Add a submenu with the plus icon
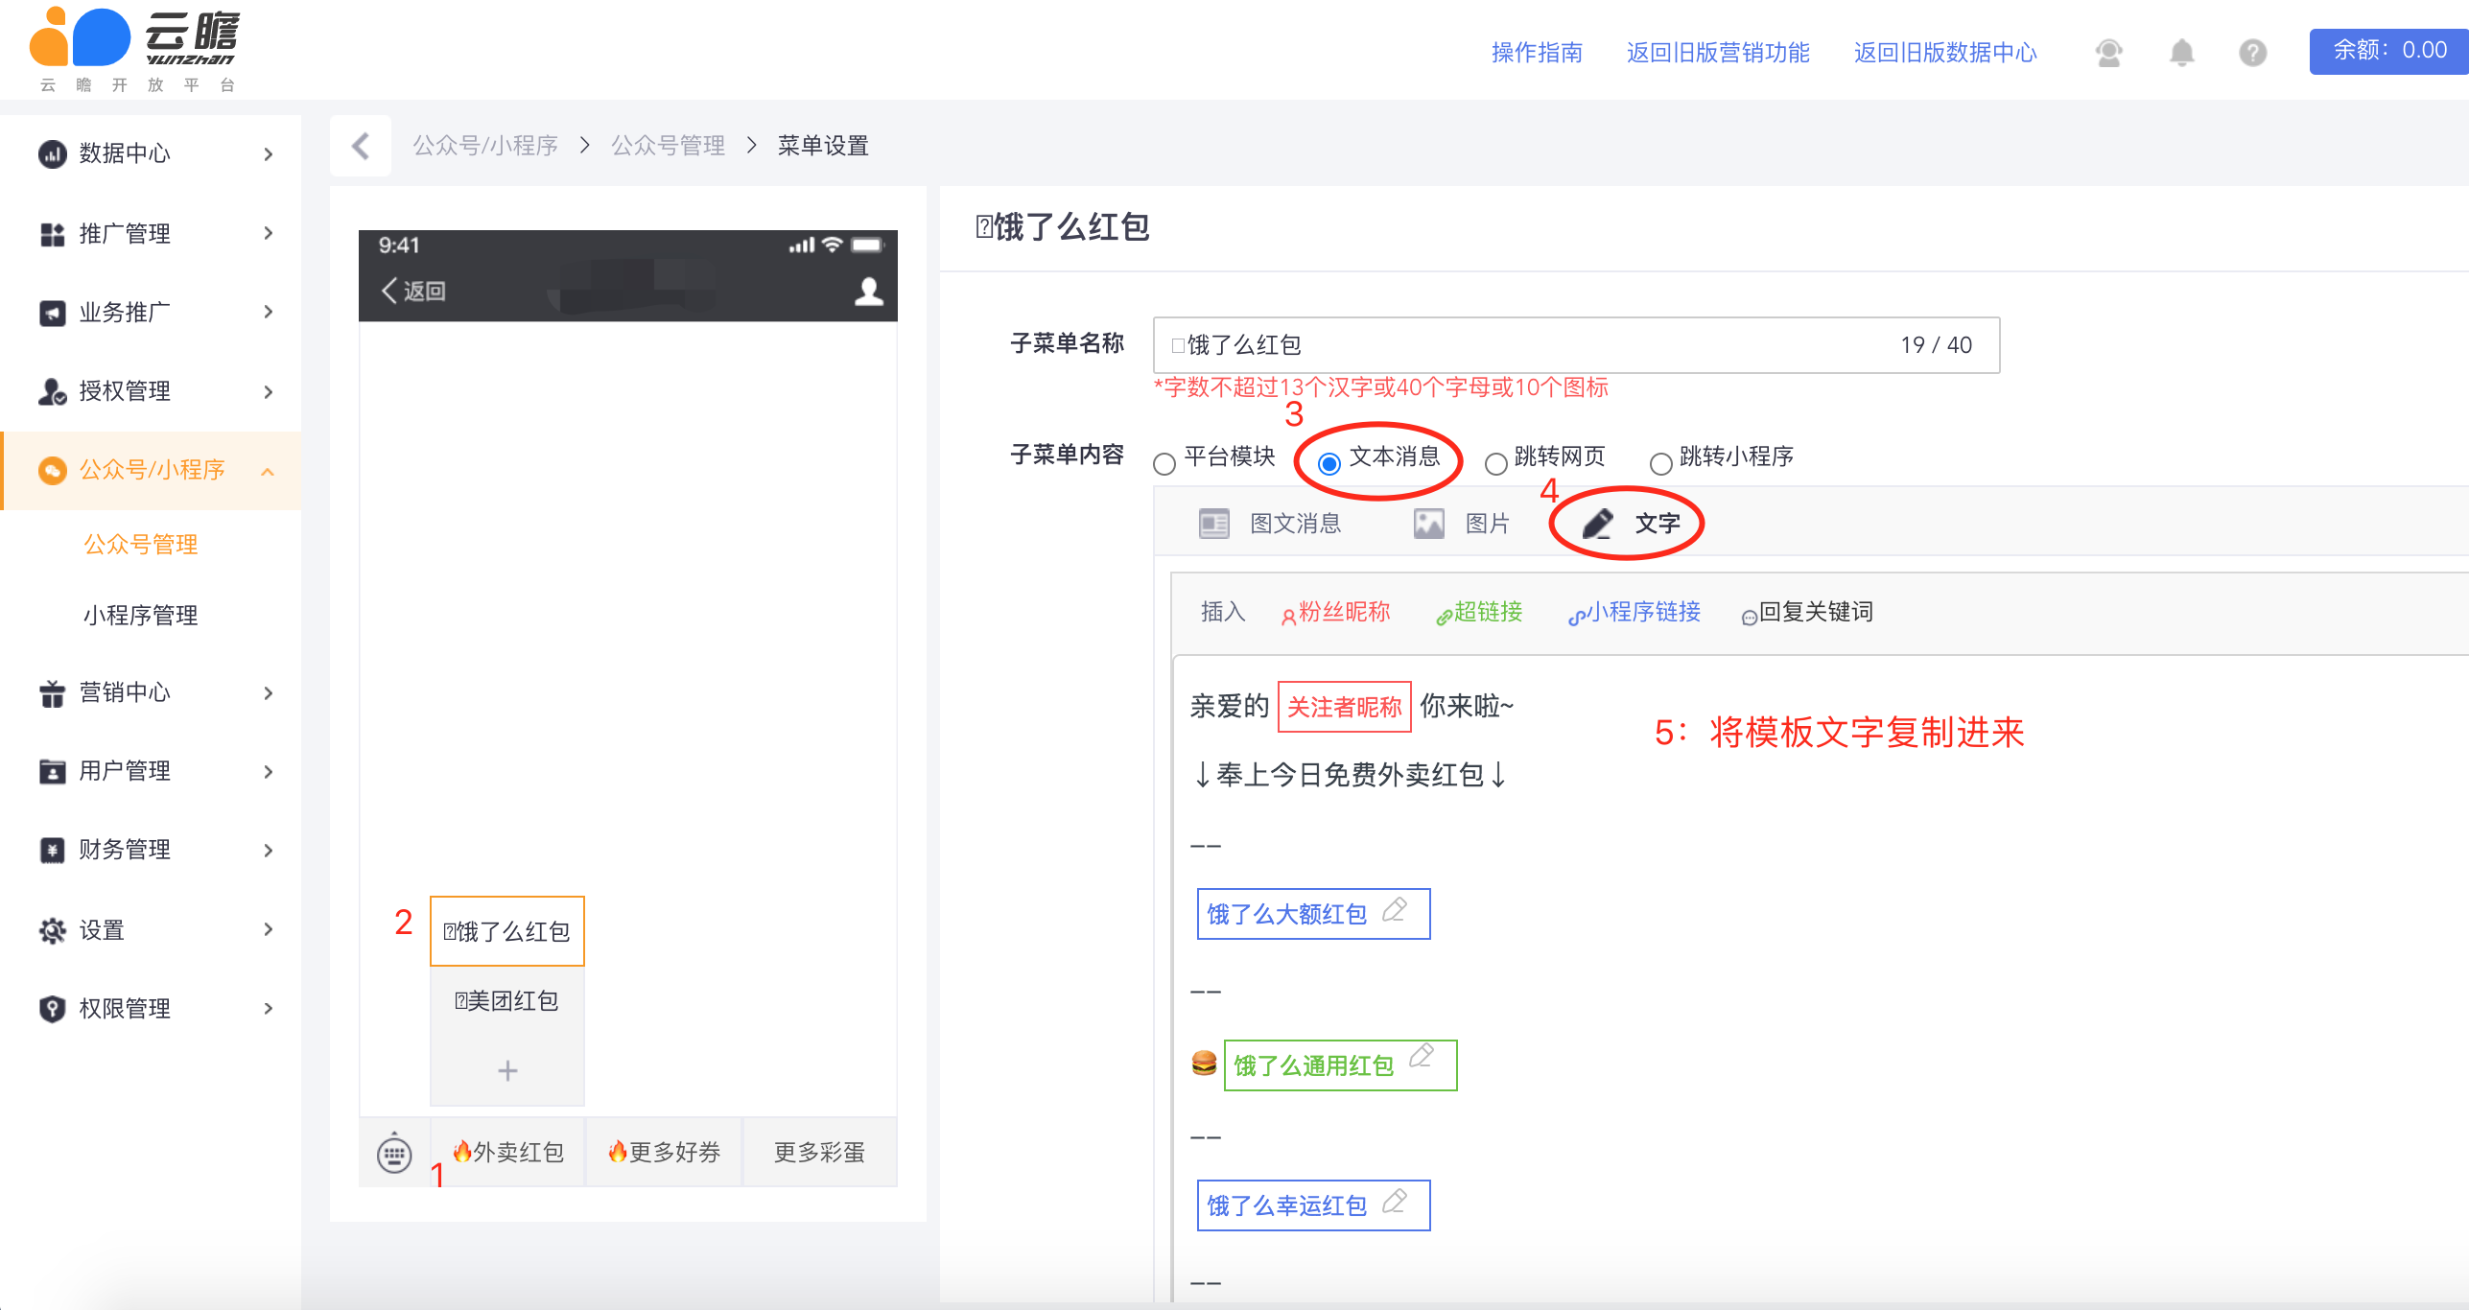This screenshot has height=1310, width=2469. [507, 1070]
